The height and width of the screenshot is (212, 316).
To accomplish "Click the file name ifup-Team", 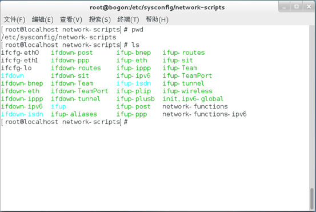I will pyautogui.click(x=180, y=68).
